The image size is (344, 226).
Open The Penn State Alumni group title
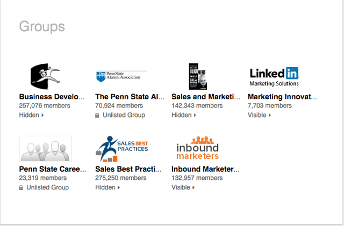point(130,97)
